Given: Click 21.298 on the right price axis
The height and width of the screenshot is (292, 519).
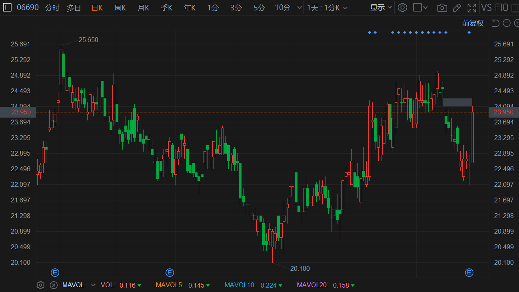Looking at the screenshot, I should pyautogui.click(x=504, y=216).
